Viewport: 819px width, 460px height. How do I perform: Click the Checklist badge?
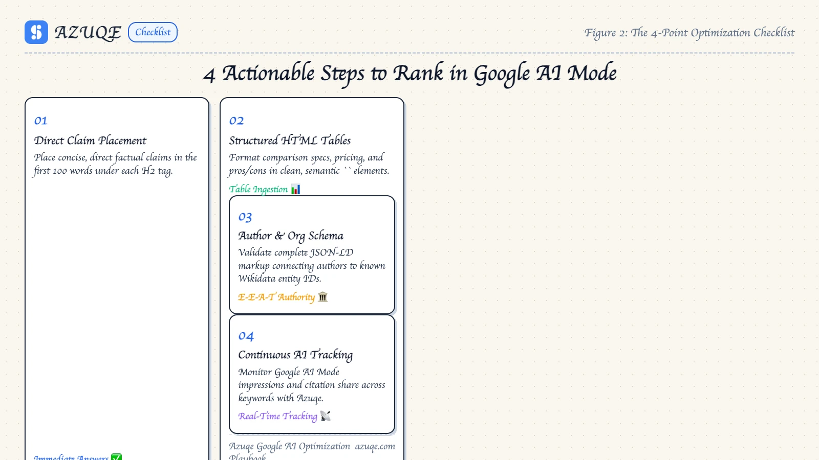coord(153,32)
